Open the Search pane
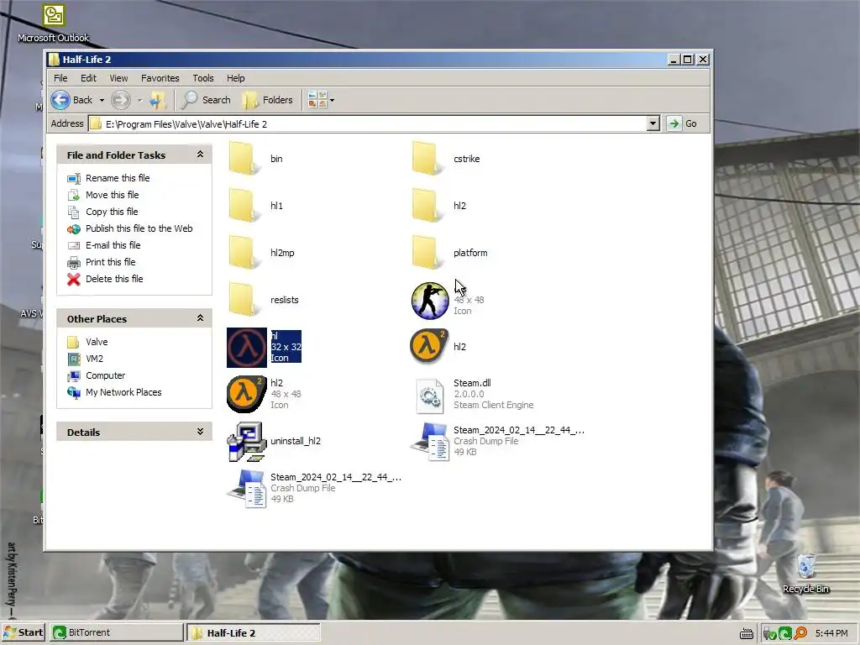 pyautogui.click(x=207, y=100)
